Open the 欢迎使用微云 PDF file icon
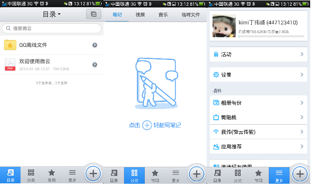This screenshot has width=311, height=185. [x=10, y=64]
